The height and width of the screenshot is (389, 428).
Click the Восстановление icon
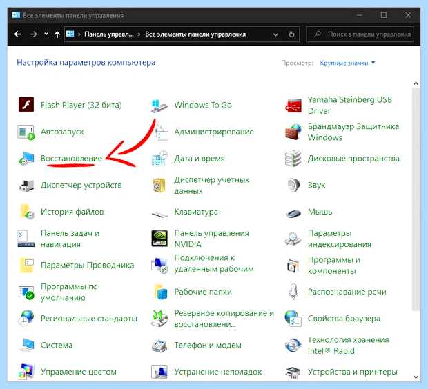[26, 158]
